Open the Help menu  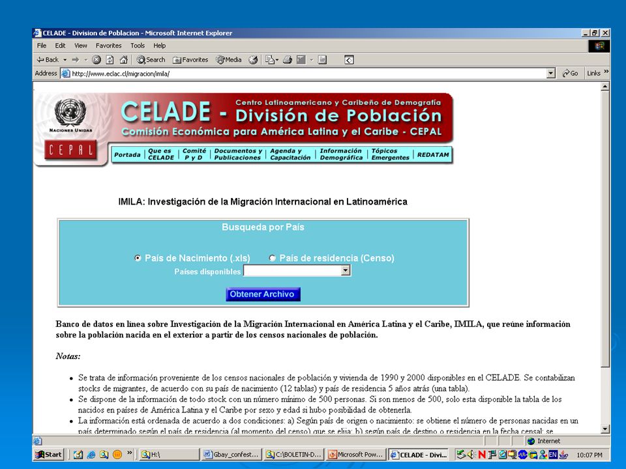click(159, 46)
